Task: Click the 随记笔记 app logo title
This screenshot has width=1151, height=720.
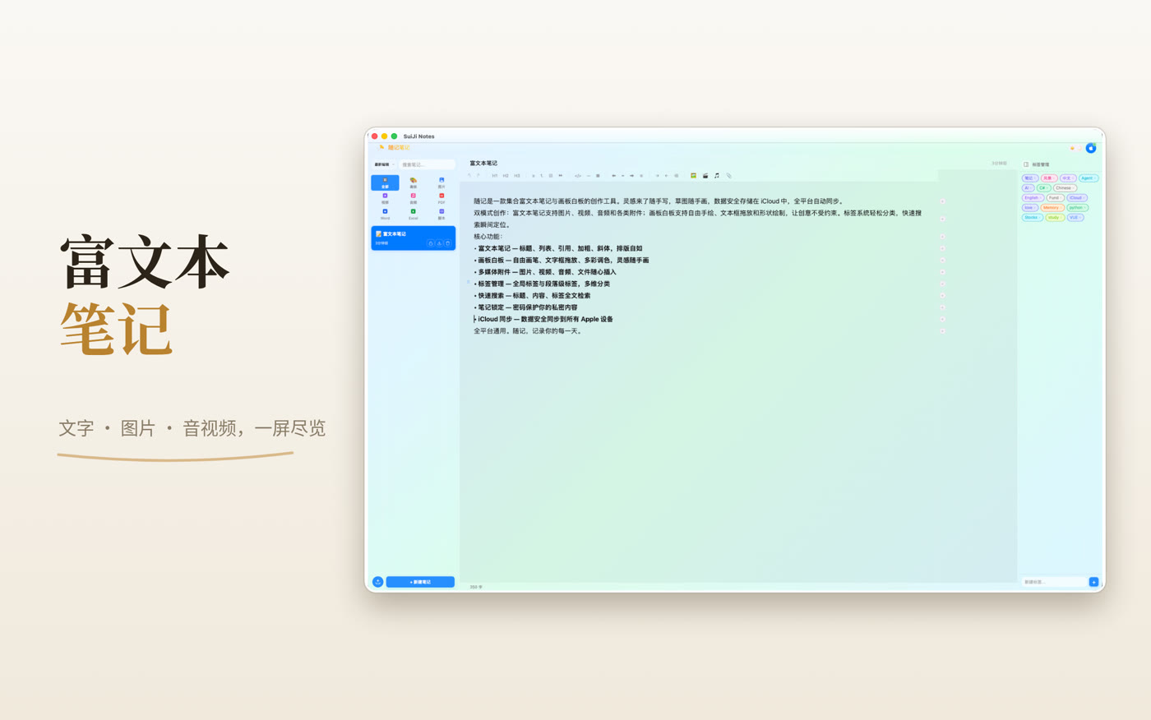Action: 399,148
